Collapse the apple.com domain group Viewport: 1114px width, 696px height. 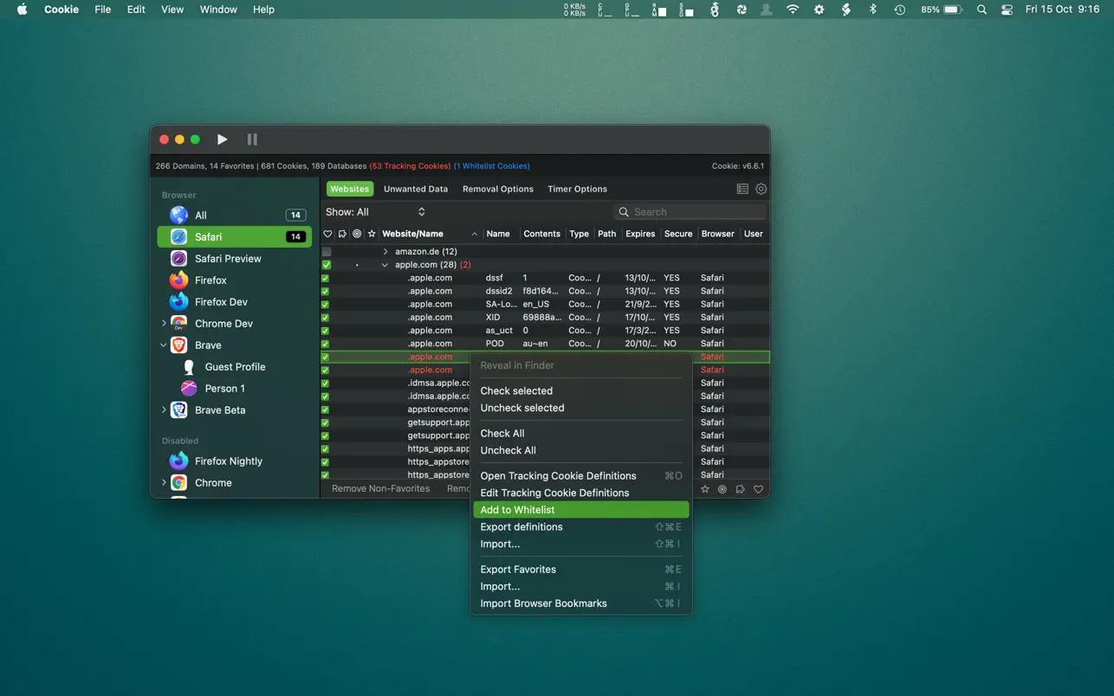click(x=385, y=265)
